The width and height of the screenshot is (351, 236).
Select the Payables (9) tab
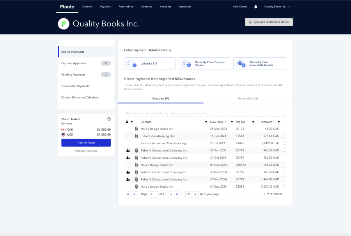pos(161,99)
